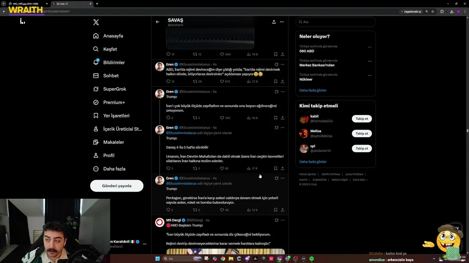Go back with the arrow beside SAVAŞ
Screen dimensions: 469x263
click(x=158, y=22)
